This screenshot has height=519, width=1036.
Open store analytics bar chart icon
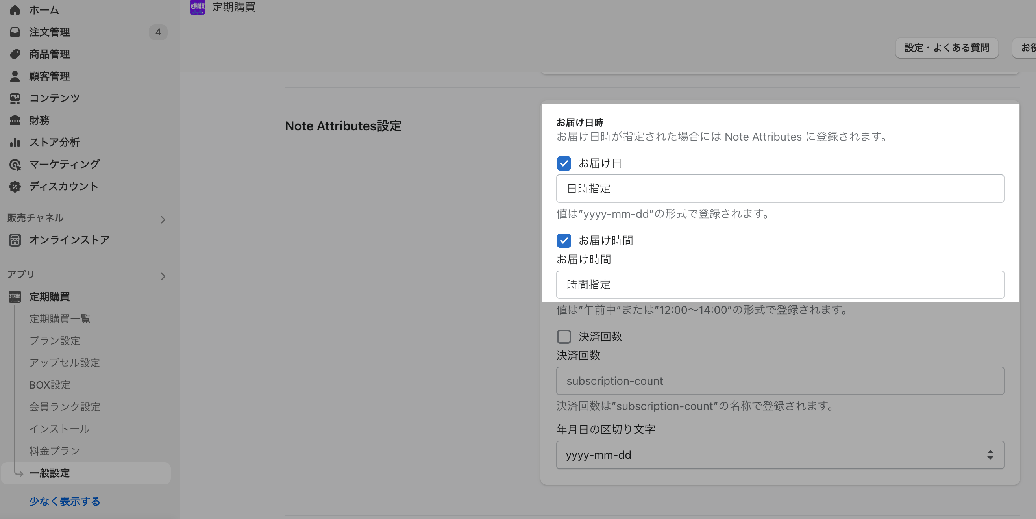(x=15, y=142)
